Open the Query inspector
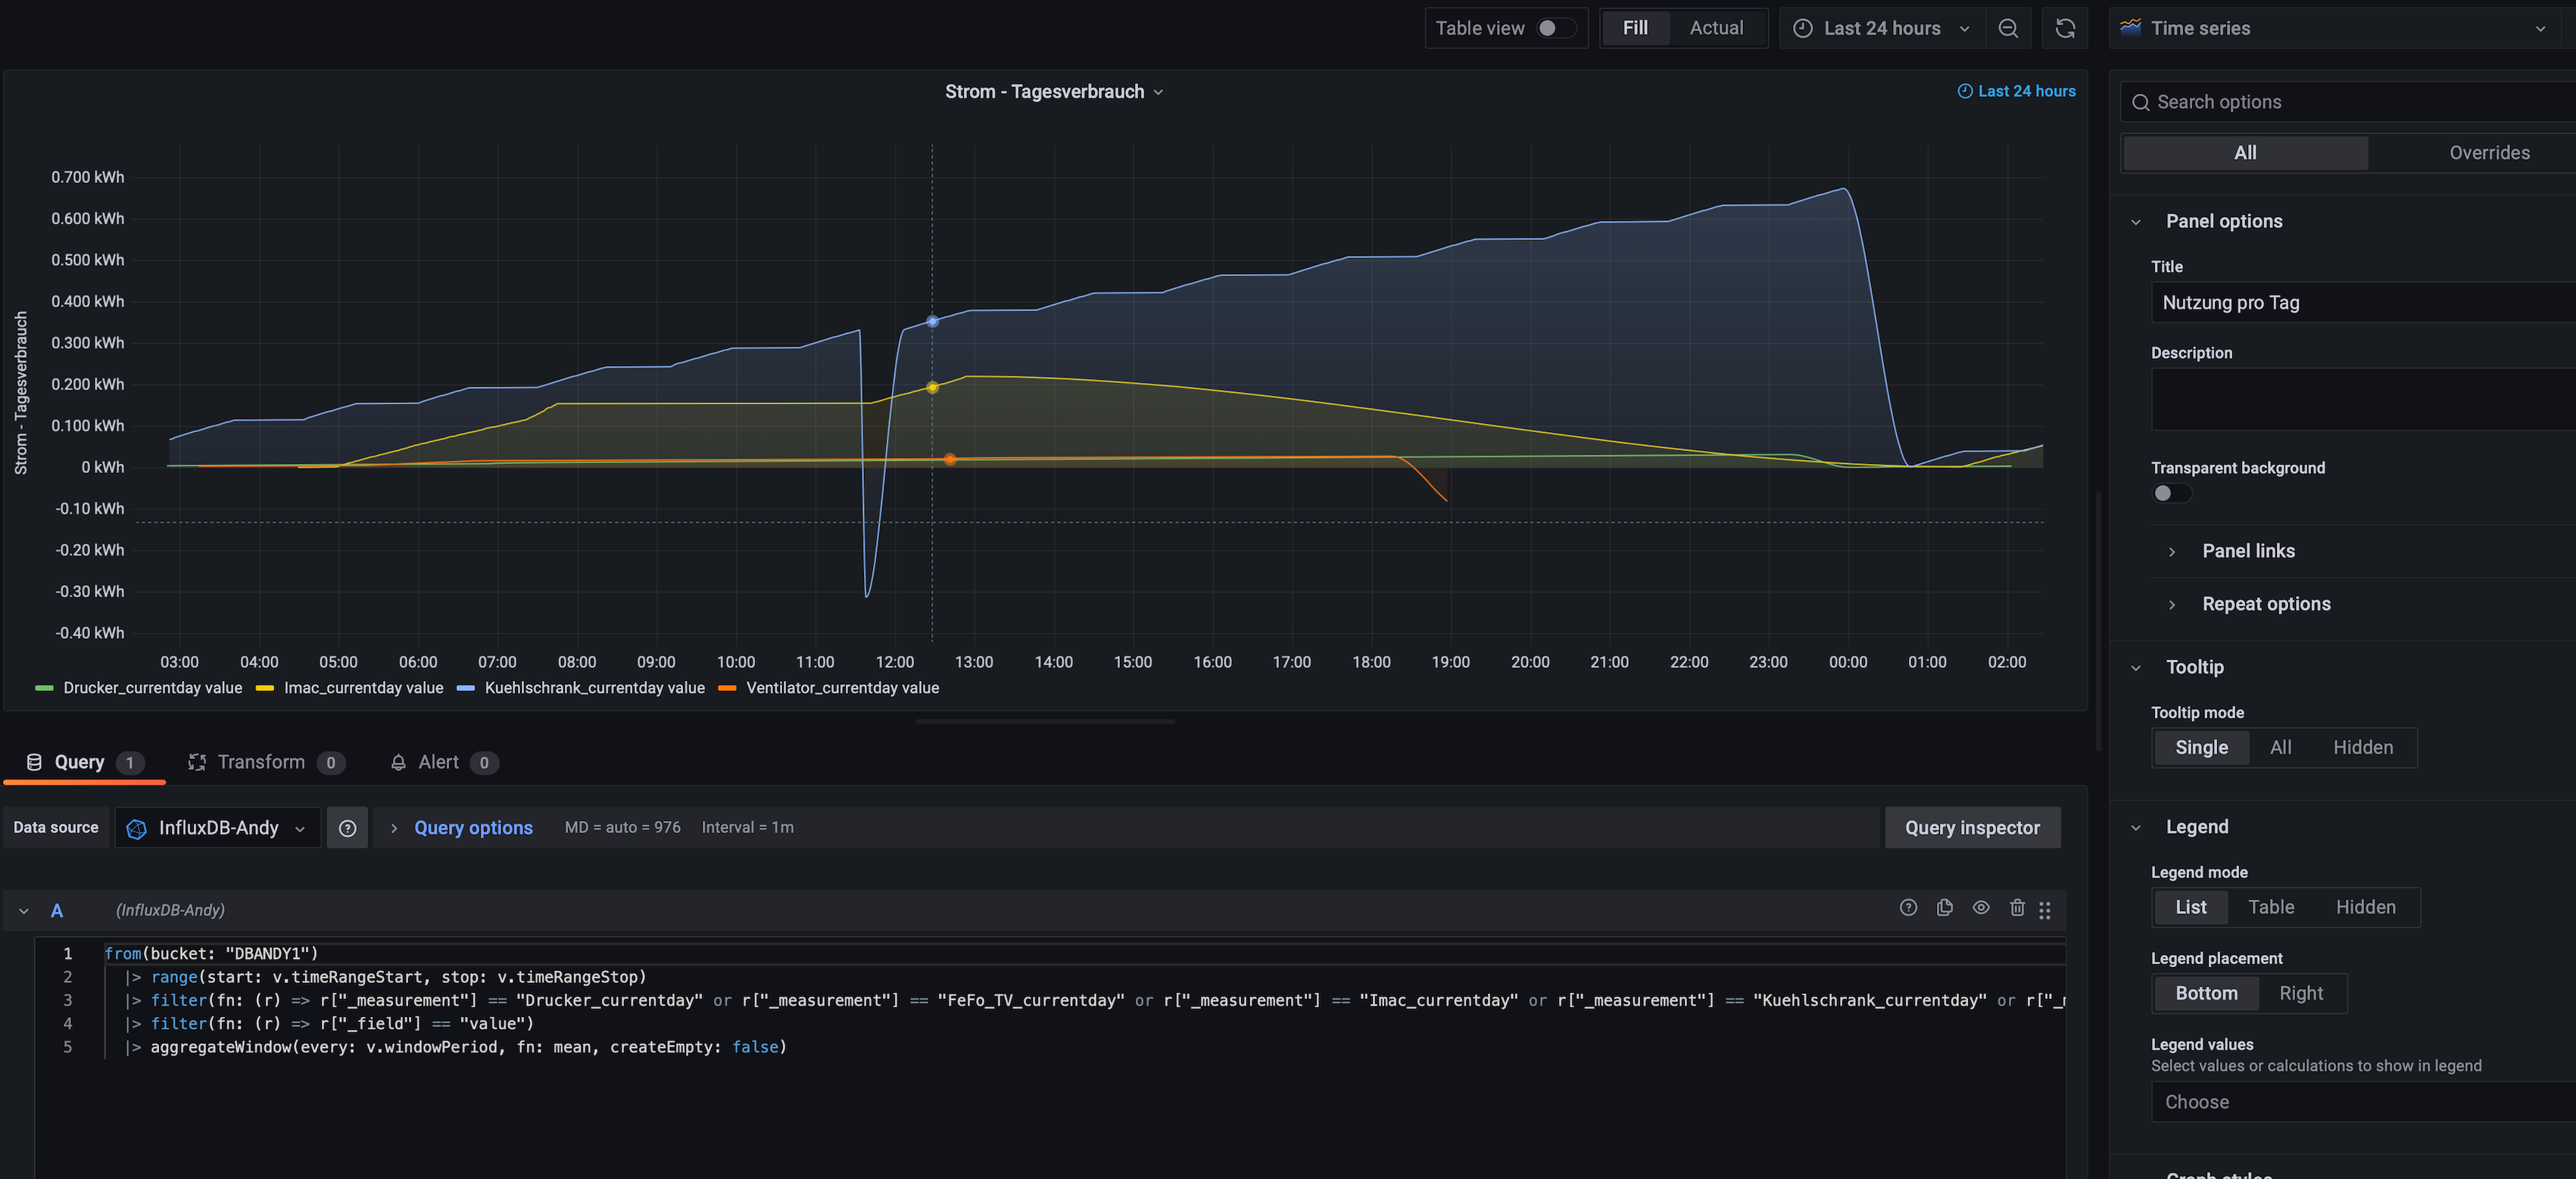Screen dimensions: 2576x1179 (x=1971, y=827)
